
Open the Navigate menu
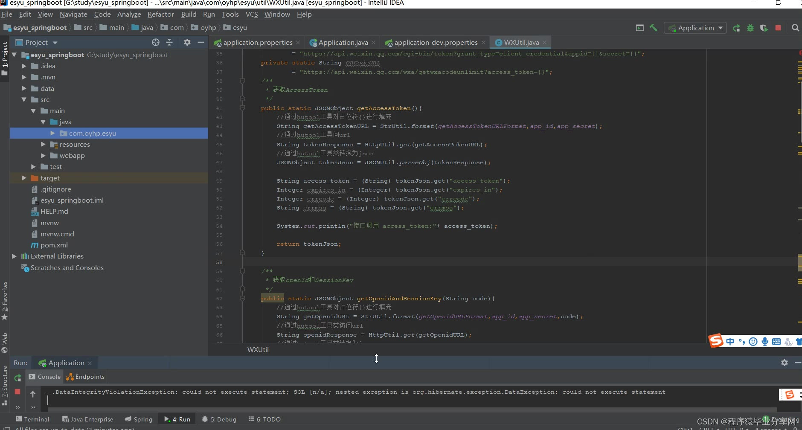coord(73,14)
